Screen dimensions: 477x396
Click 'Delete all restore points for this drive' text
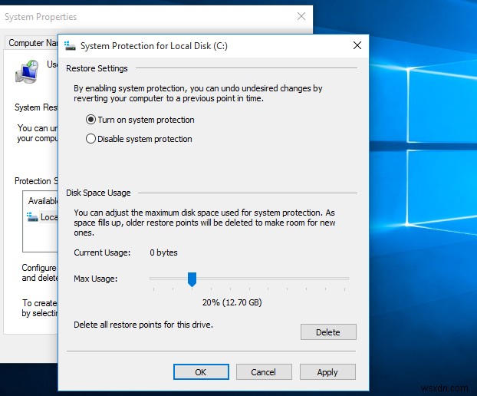(x=143, y=325)
